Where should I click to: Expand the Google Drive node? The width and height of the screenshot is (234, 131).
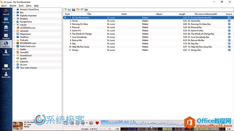(14, 22)
